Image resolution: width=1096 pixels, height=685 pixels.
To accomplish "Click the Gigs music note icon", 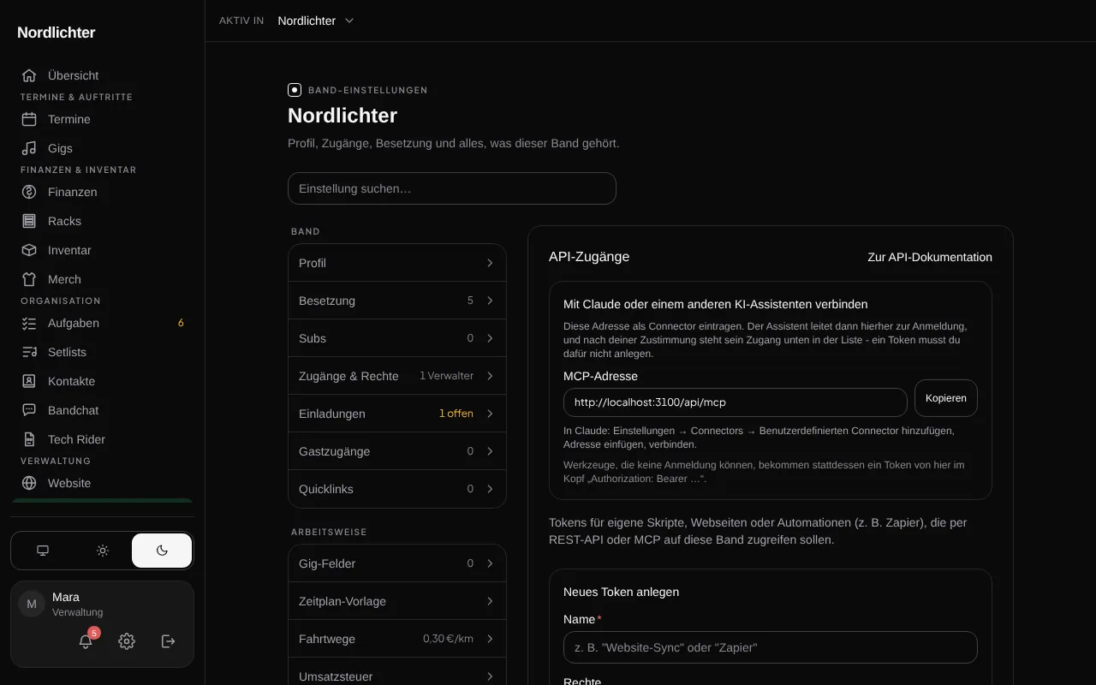I will click(x=29, y=148).
